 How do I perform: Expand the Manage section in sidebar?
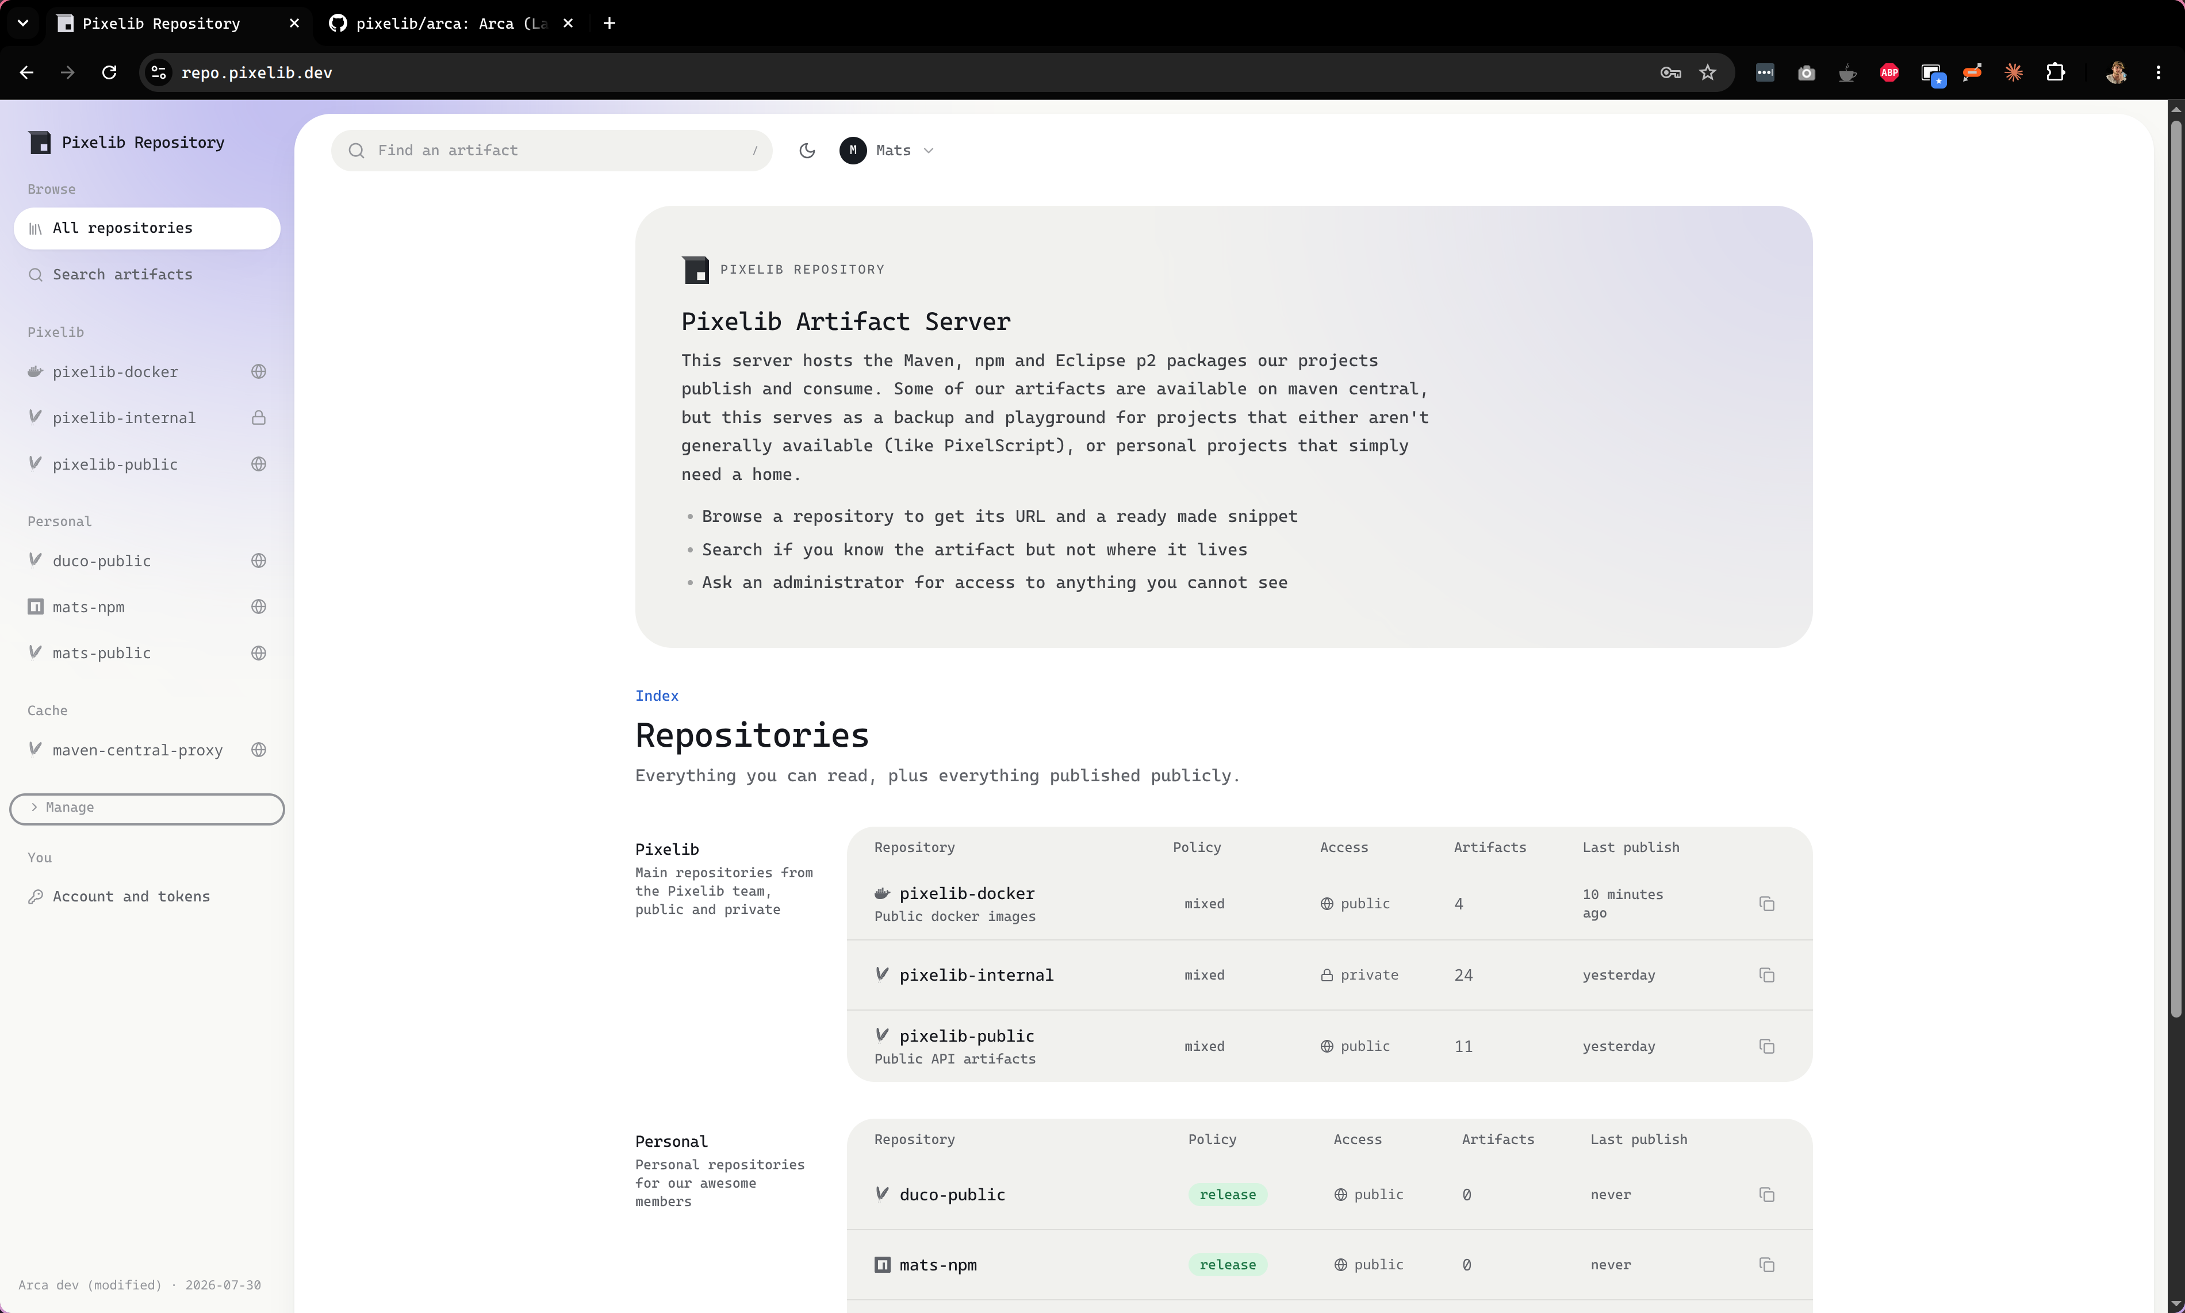click(x=147, y=809)
